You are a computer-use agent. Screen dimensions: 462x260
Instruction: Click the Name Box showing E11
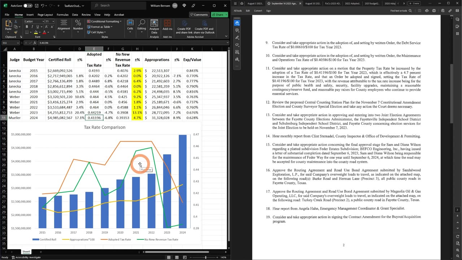click(11, 43)
